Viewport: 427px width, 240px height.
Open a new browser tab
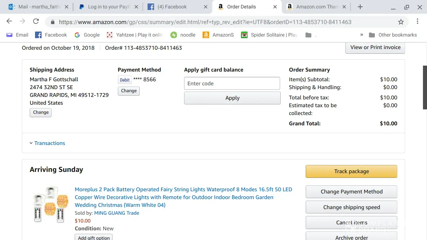(360, 7)
